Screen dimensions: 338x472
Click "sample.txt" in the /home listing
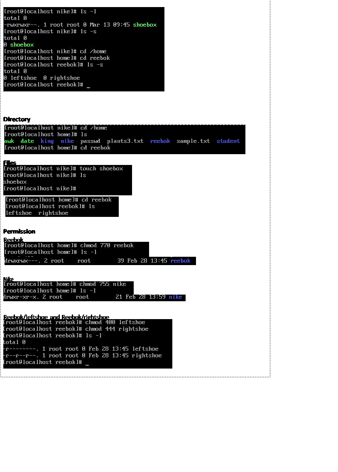pos(193,141)
